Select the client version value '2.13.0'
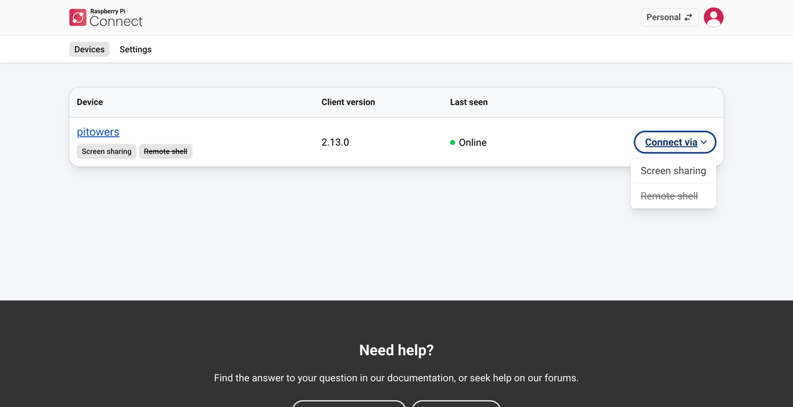This screenshot has height=407, width=793. (335, 142)
